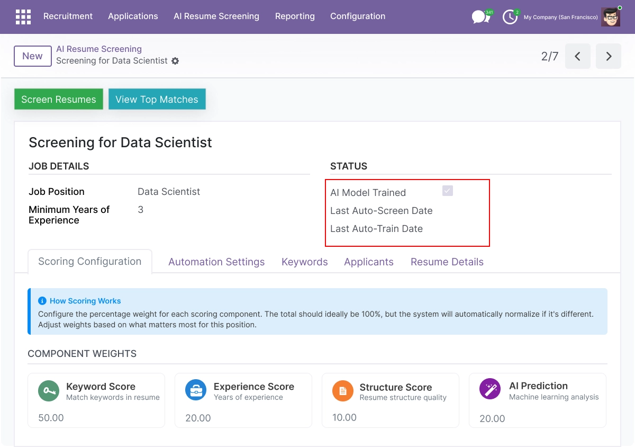Click the AI Prediction weight 20.00
635x447 pixels.
pyautogui.click(x=492, y=418)
